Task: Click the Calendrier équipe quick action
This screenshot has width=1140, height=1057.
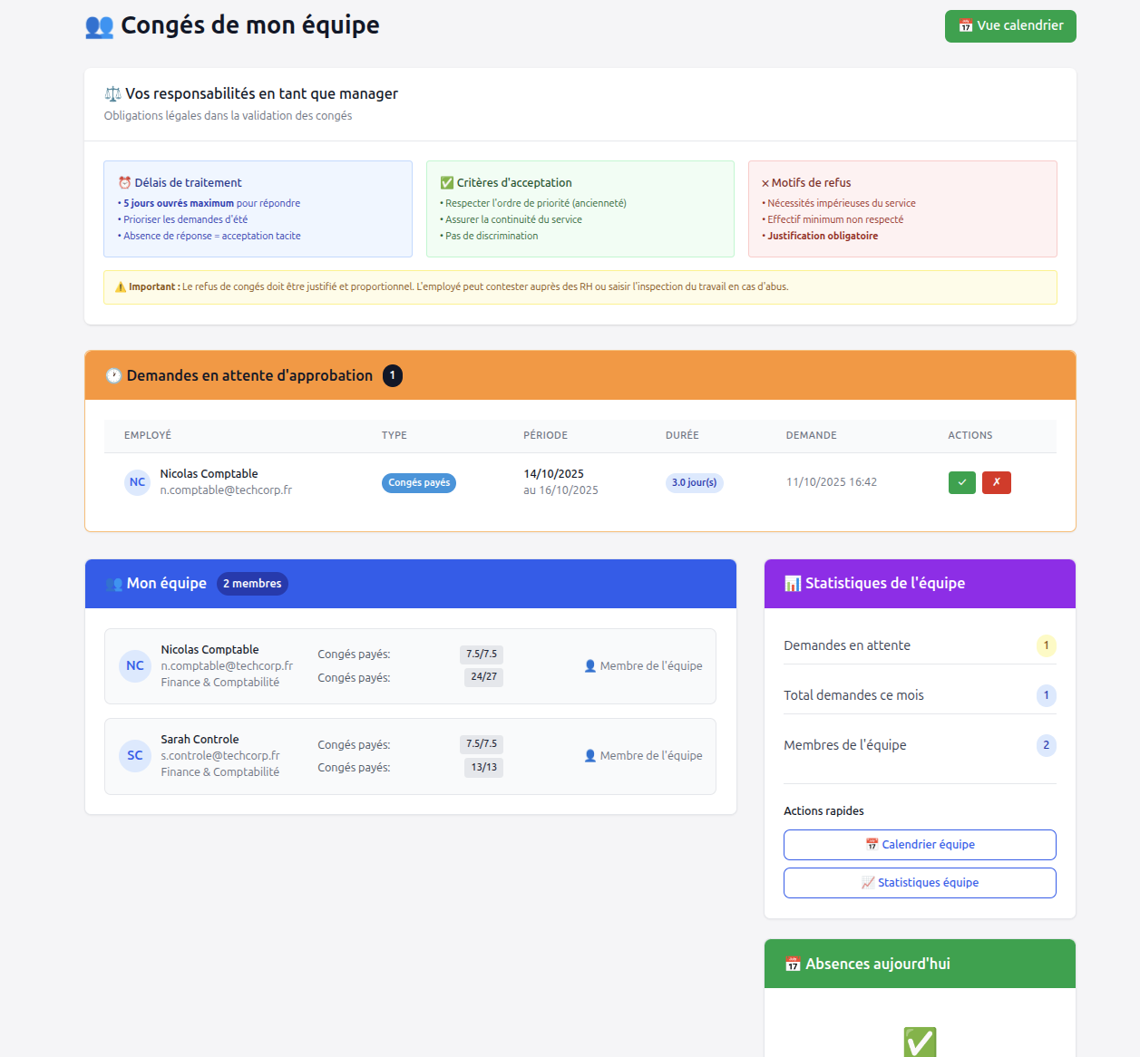Action: coord(919,845)
